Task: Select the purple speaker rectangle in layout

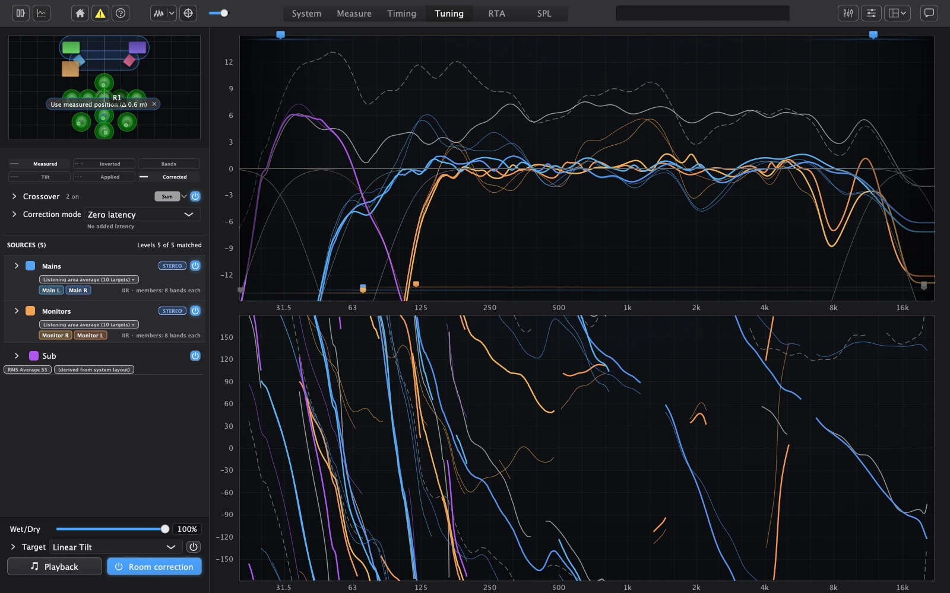Action: 137,47
